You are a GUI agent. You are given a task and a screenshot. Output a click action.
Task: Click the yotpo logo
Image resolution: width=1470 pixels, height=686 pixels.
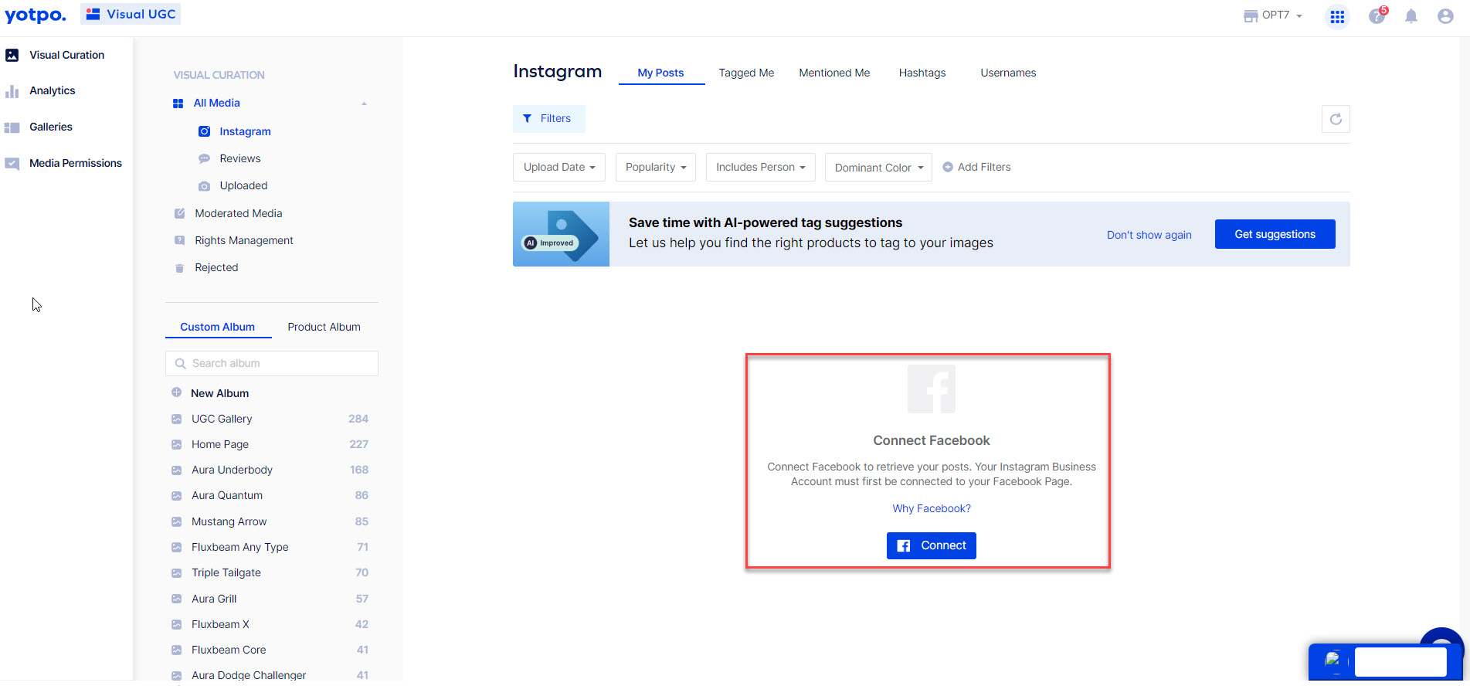(x=35, y=15)
